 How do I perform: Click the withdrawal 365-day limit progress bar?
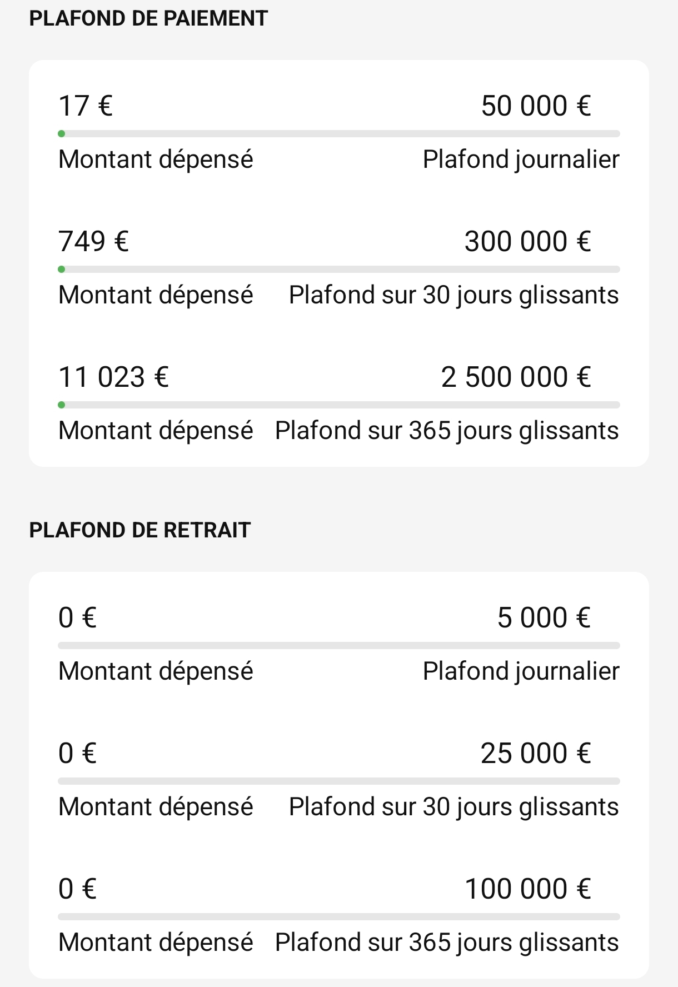coord(339,917)
